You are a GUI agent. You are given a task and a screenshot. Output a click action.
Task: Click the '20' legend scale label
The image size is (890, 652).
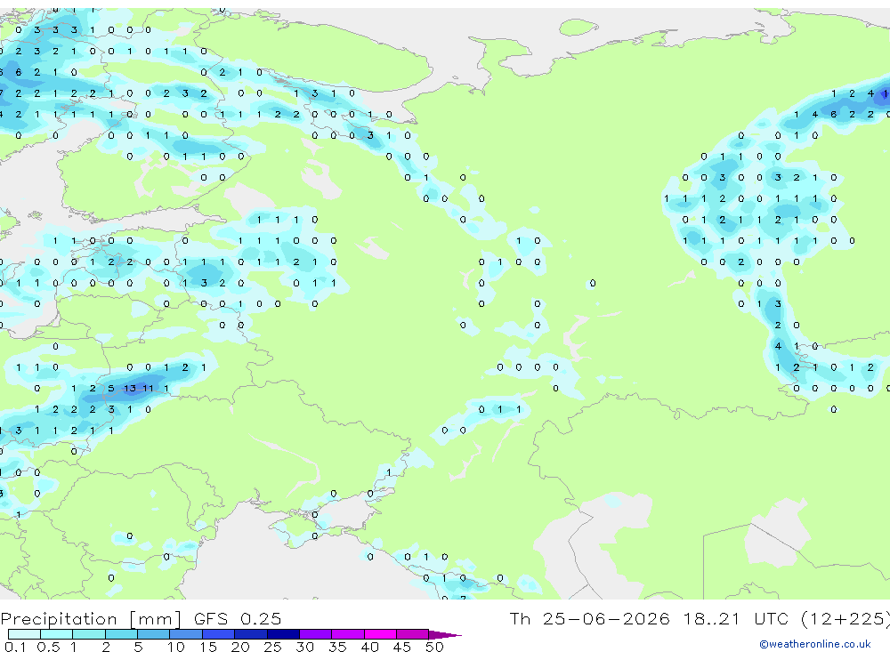coord(240,647)
